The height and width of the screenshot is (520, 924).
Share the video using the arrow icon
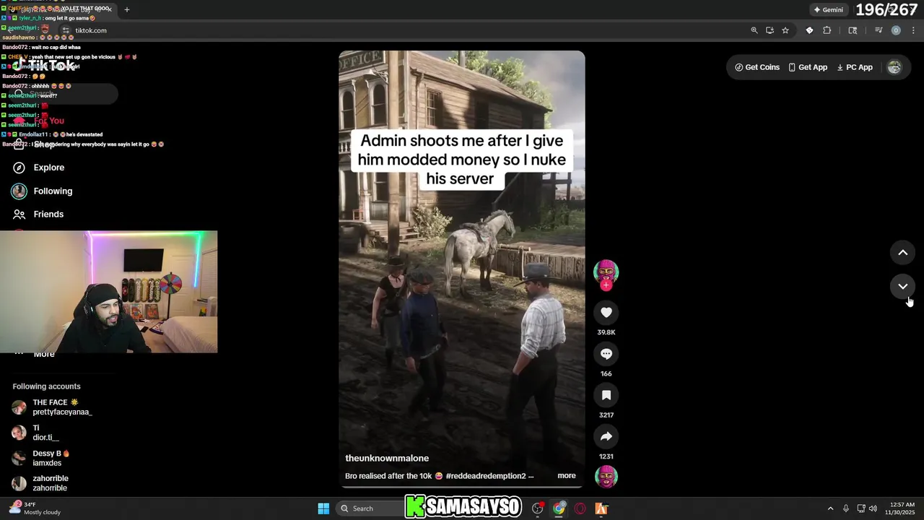pyautogui.click(x=606, y=436)
